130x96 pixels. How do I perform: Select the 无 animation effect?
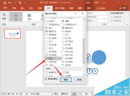point(16,17)
